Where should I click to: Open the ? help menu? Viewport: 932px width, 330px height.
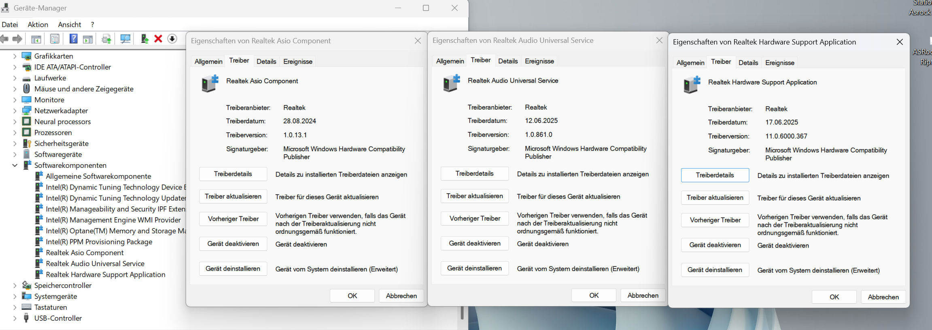[93, 25]
